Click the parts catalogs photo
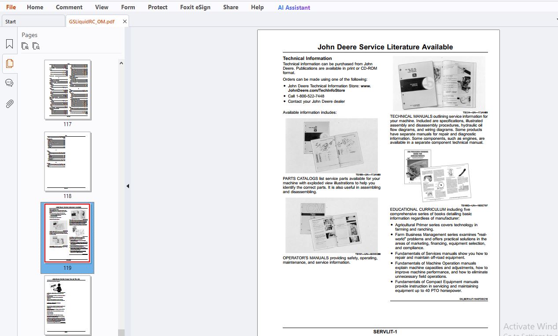558x336 pixels. 331,146
